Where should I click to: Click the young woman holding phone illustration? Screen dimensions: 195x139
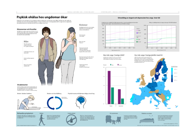67,56
